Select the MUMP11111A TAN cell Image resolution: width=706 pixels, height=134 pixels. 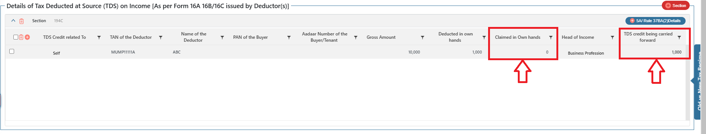tap(123, 52)
